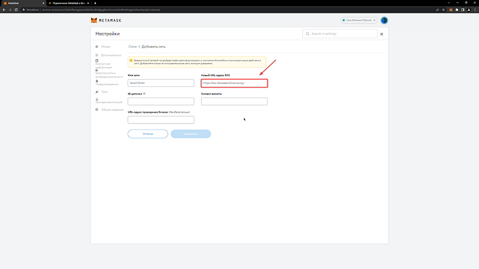
Task: Click the magnifier icon in settings search
Action: [308, 34]
